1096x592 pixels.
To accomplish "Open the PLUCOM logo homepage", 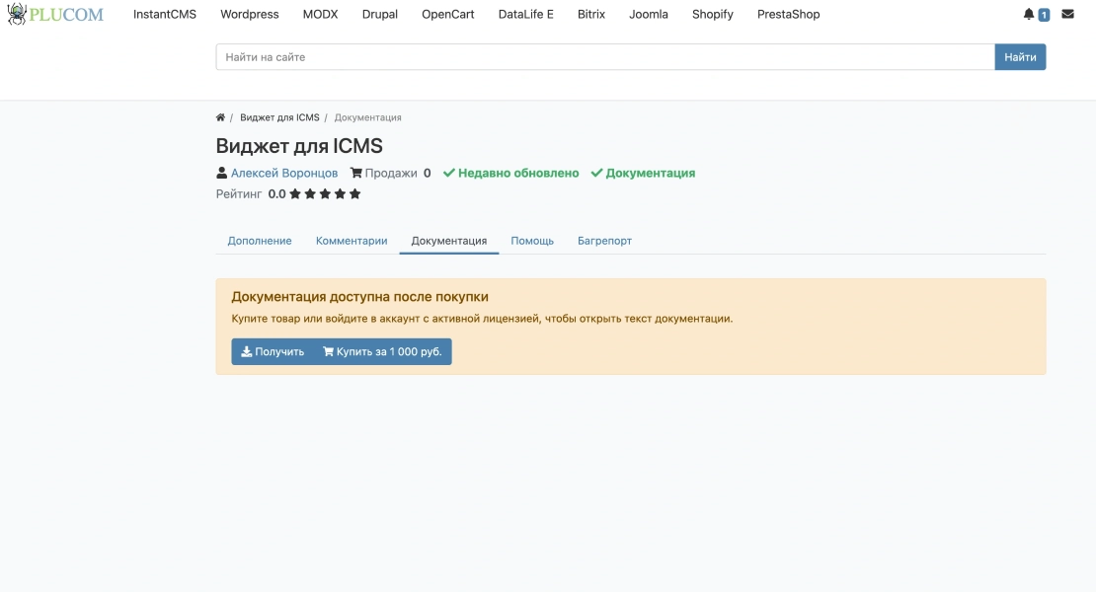I will click(x=55, y=14).
